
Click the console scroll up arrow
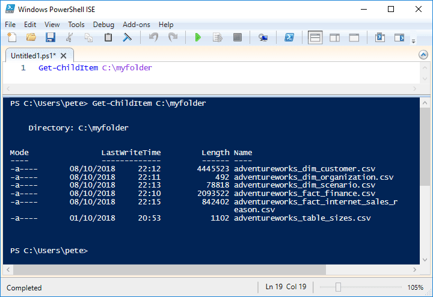coord(425,103)
